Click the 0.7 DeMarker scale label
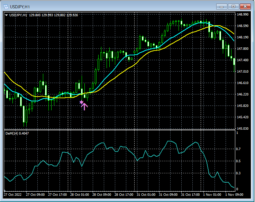 pyautogui.click(x=238, y=149)
